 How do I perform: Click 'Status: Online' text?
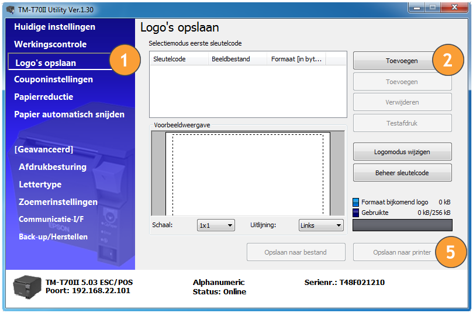coord(219,291)
